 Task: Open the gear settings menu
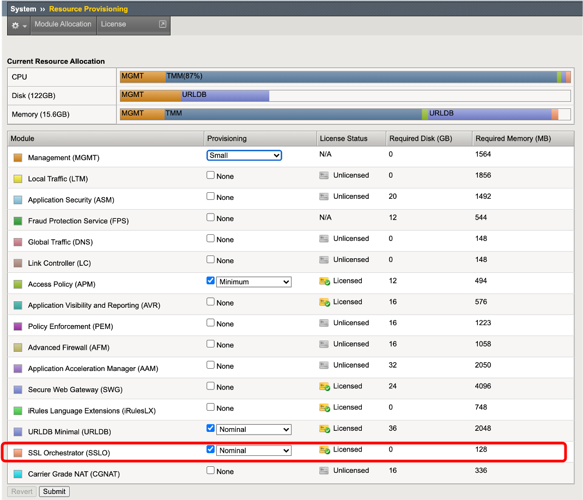tap(19, 26)
